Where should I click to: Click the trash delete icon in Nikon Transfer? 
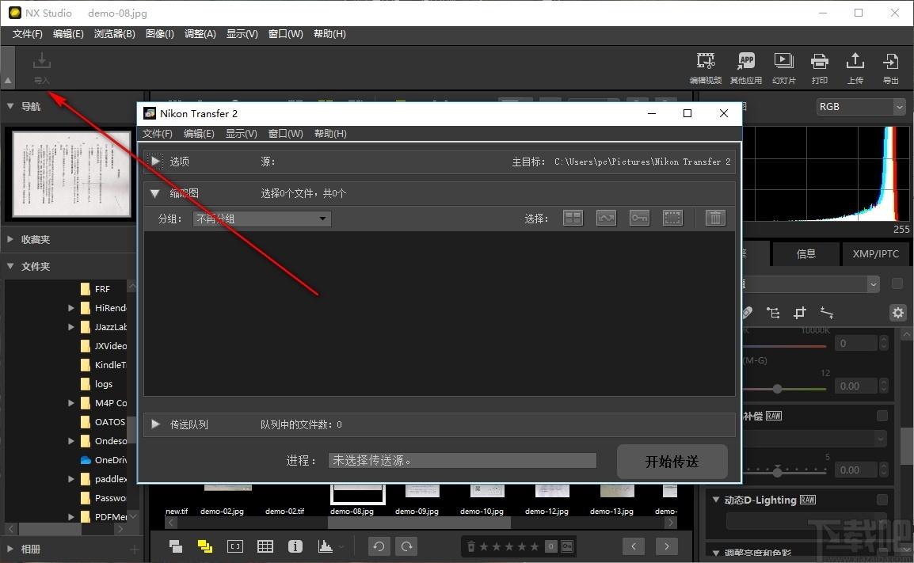pos(715,218)
